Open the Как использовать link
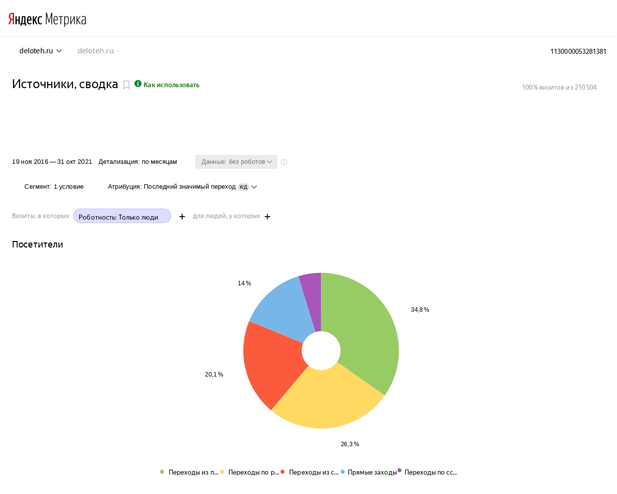The image size is (617, 494). tap(172, 85)
